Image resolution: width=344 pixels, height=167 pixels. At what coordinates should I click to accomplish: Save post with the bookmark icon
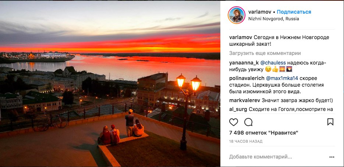[x=330, y=122]
